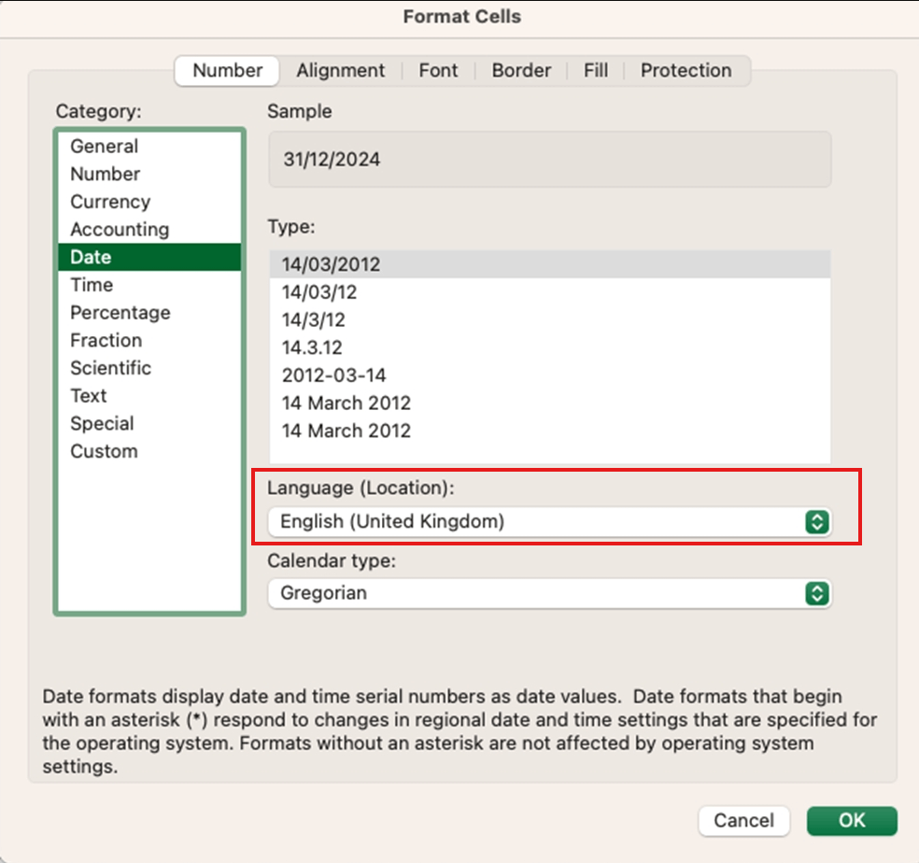Click the Calendar type dropdown chevron
The width and height of the screenshot is (919, 863).
click(819, 594)
